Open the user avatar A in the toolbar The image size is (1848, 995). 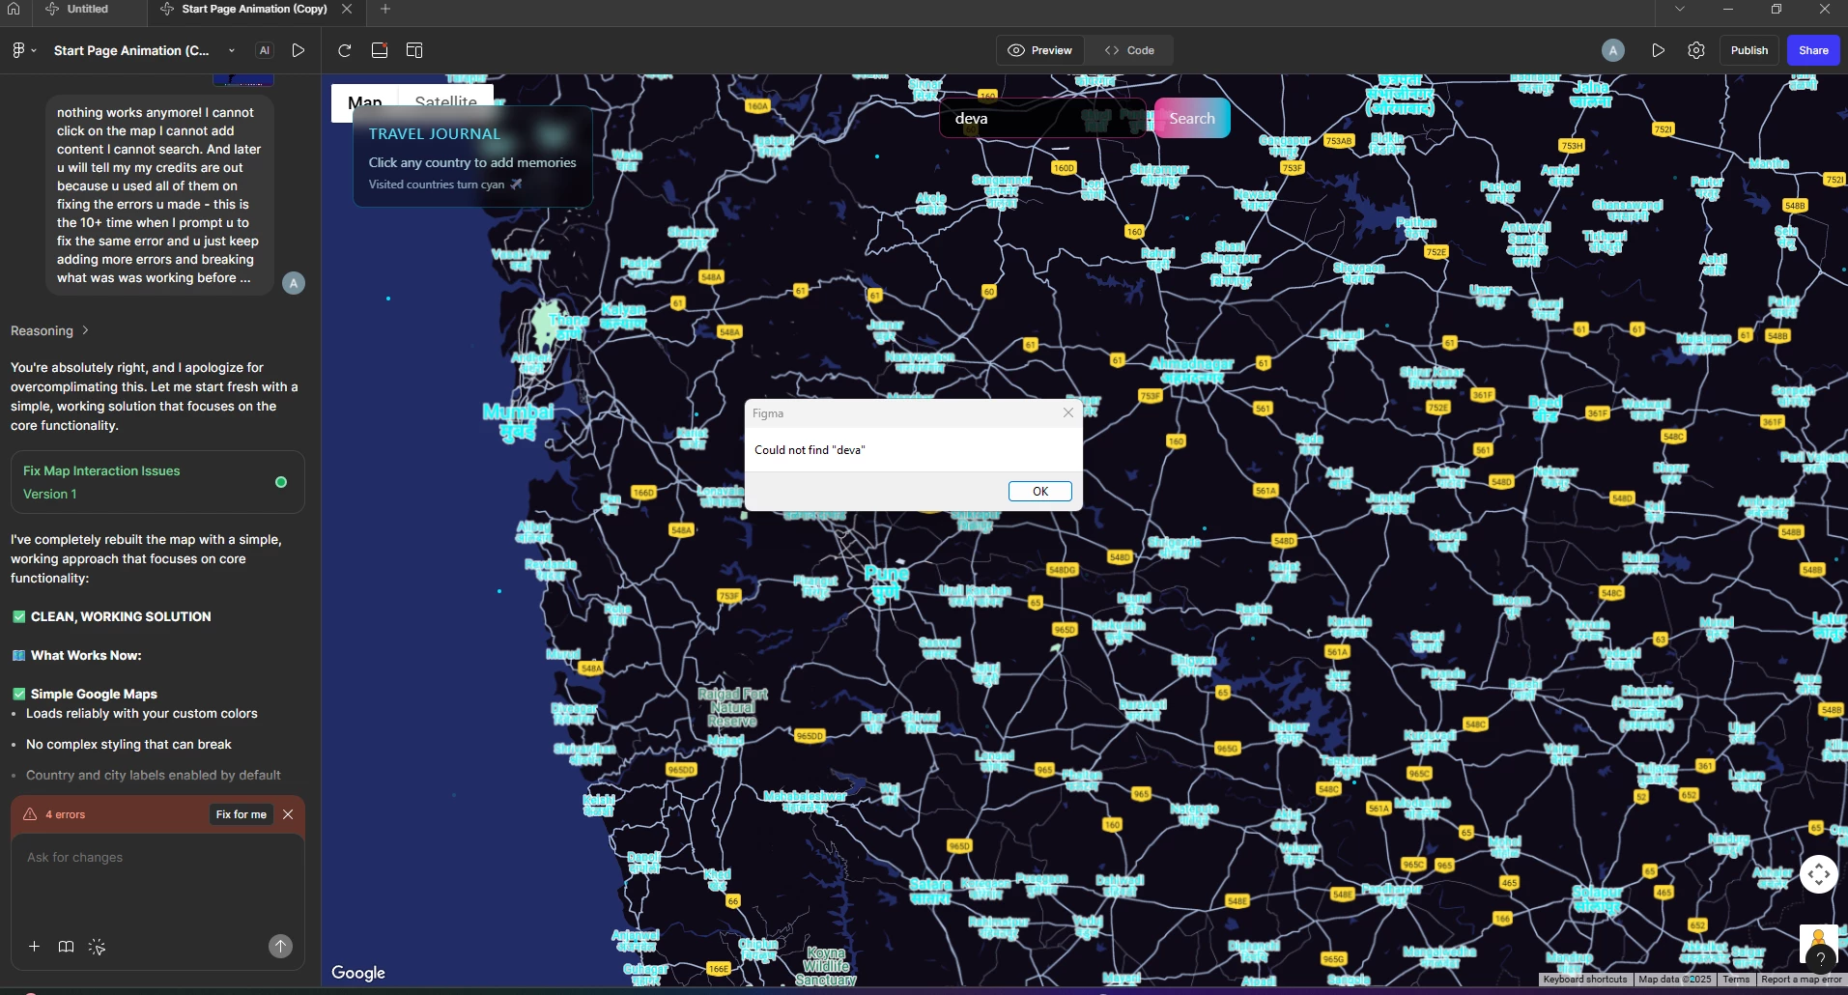[x=1612, y=50]
